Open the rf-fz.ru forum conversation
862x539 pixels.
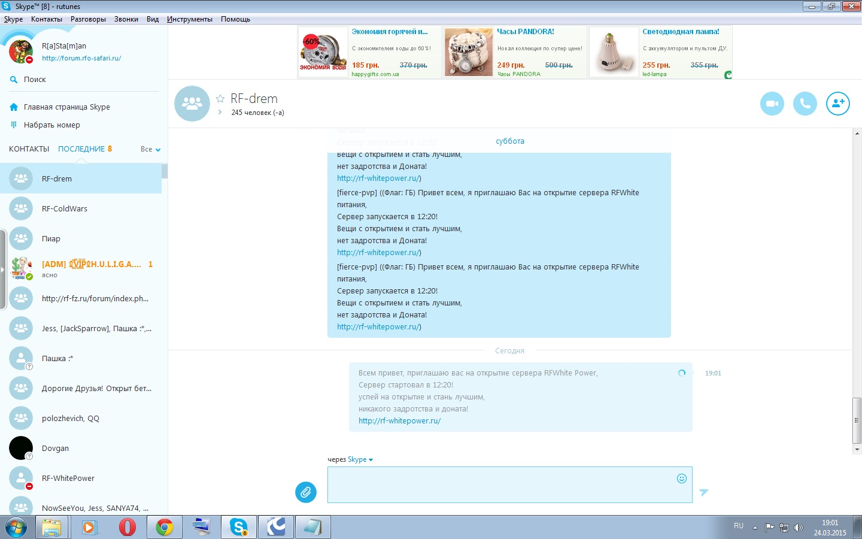click(81, 298)
